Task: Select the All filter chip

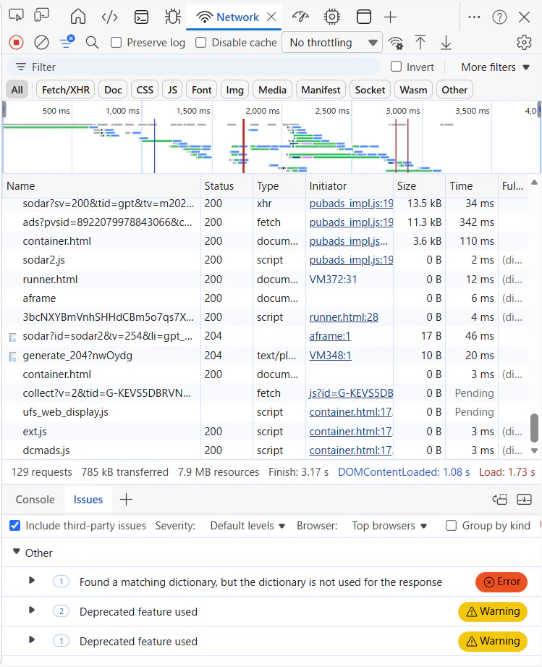Action: pos(17,90)
